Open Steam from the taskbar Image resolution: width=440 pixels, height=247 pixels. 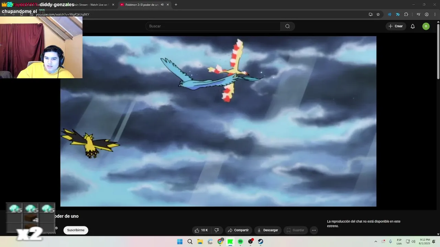[x=261, y=242]
